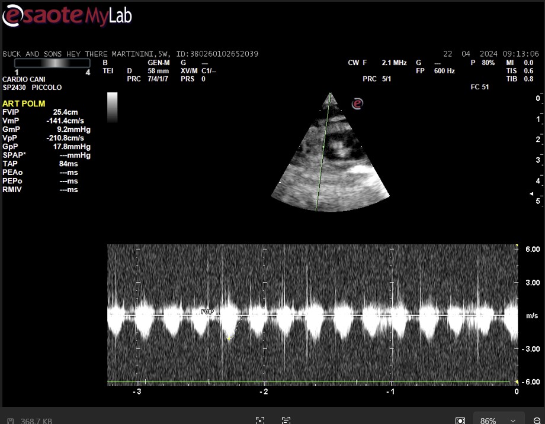Click the depth focus arrow near 5 cm
The image size is (545, 424).
[531, 193]
